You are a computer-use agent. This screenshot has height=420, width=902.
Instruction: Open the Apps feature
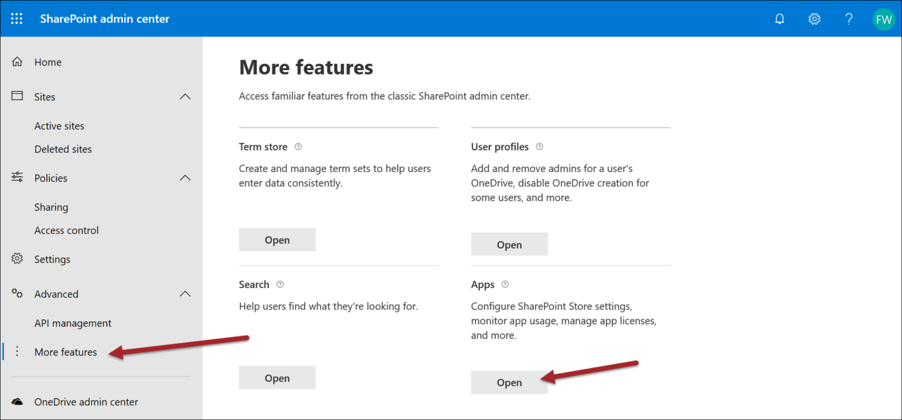[509, 382]
